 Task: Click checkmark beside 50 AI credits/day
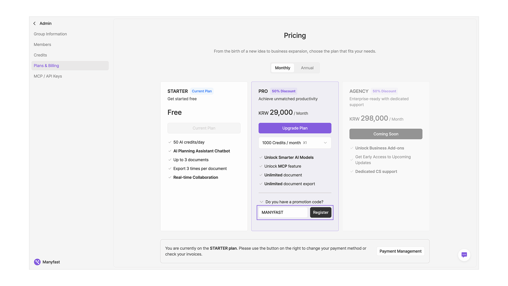(x=170, y=142)
